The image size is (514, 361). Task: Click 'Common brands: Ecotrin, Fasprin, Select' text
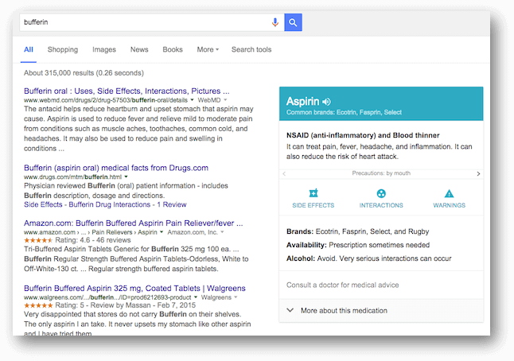tap(344, 112)
